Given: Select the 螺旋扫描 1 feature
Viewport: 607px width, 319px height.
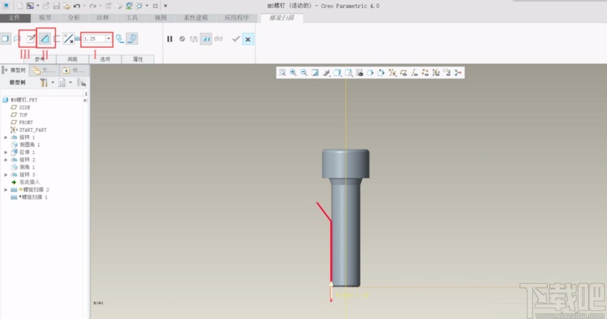Looking at the screenshot, I should coord(34,197).
